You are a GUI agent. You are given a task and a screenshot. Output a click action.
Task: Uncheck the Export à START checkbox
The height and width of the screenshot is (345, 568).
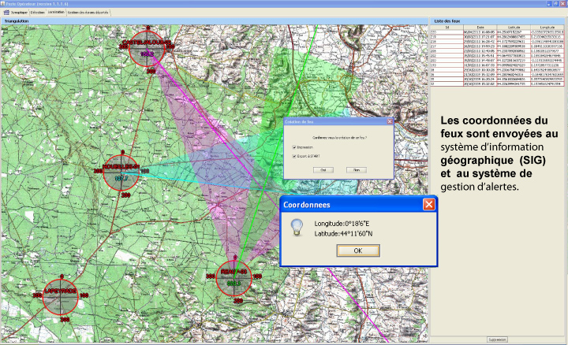pyautogui.click(x=294, y=156)
